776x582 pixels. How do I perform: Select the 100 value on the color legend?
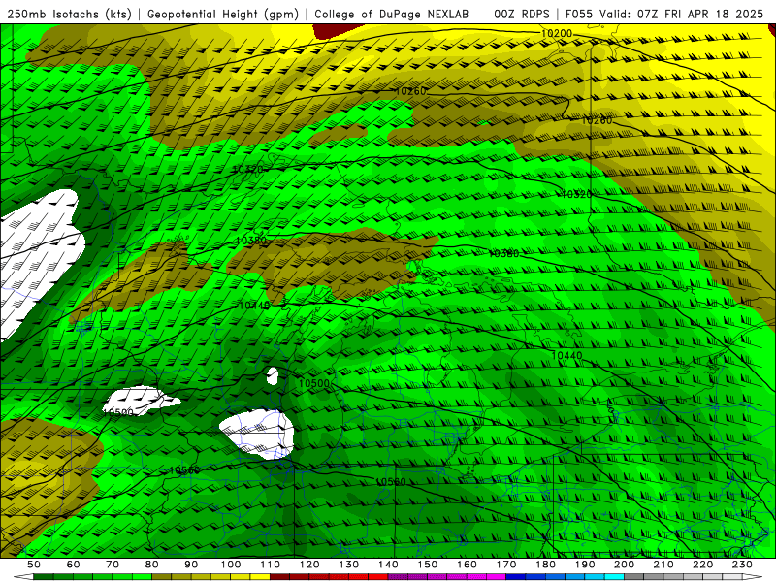(x=231, y=565)
